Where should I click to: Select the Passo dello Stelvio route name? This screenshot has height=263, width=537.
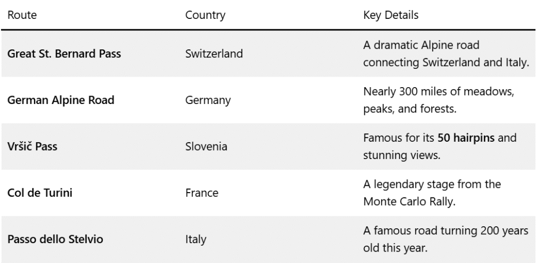[x=55, y=239]
